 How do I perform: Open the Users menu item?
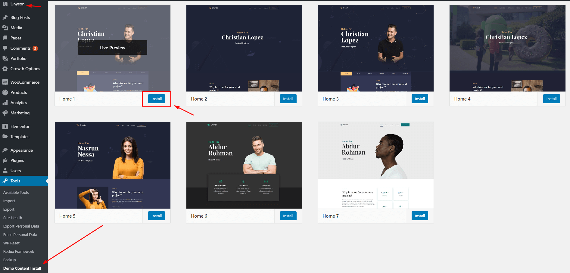[x=15, y=171]
